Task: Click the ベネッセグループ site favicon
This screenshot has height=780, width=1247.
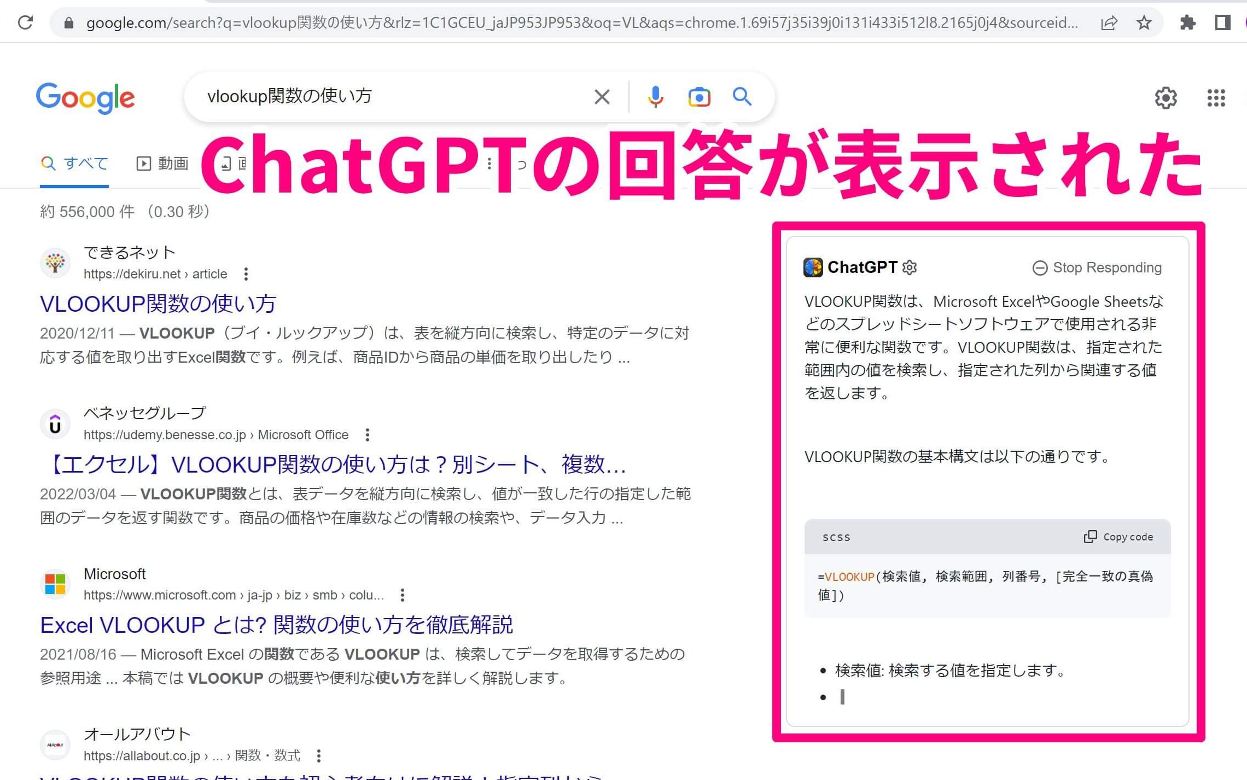Action: (x=55, y=424)
